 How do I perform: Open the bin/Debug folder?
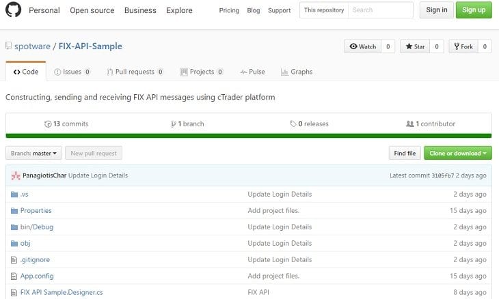[37, 227]
